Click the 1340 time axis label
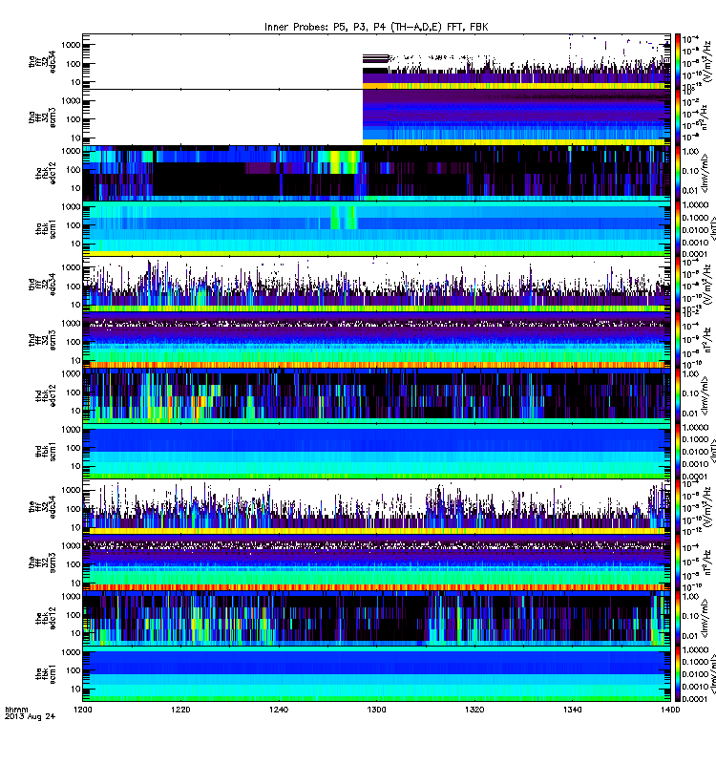This screenshot has height=764, width=716. [x=572, y=710]
